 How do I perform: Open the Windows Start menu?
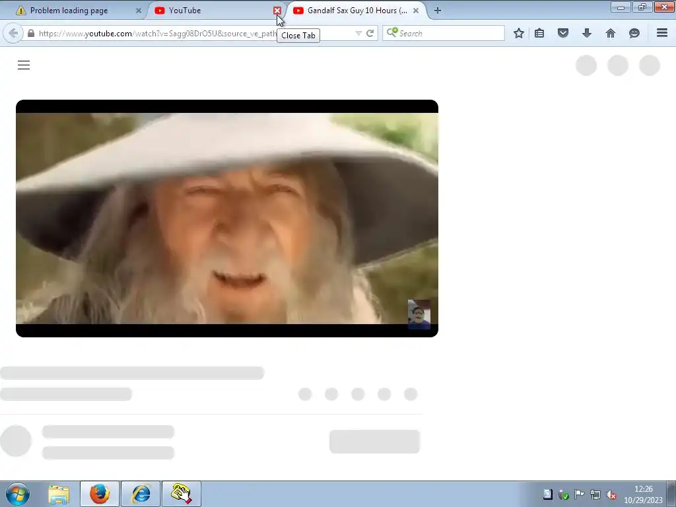click(x=18, y=494)
